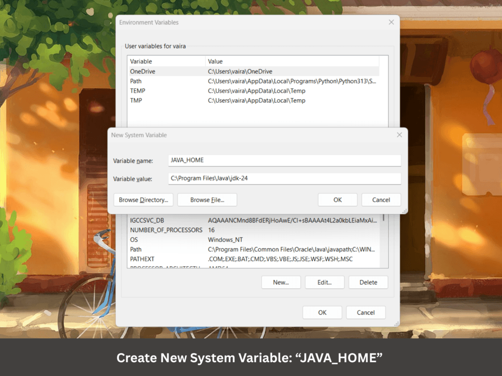Close the New System Variable dialog
Viewport: 502px width, 376px height.
399,135
